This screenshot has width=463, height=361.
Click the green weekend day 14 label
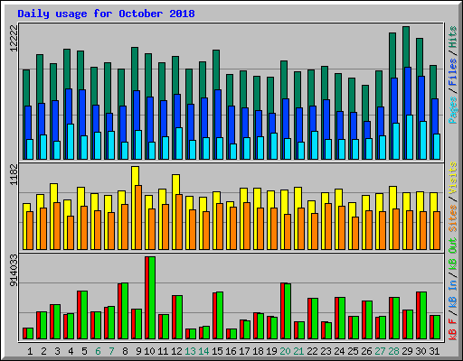click(x=203, y=351)
